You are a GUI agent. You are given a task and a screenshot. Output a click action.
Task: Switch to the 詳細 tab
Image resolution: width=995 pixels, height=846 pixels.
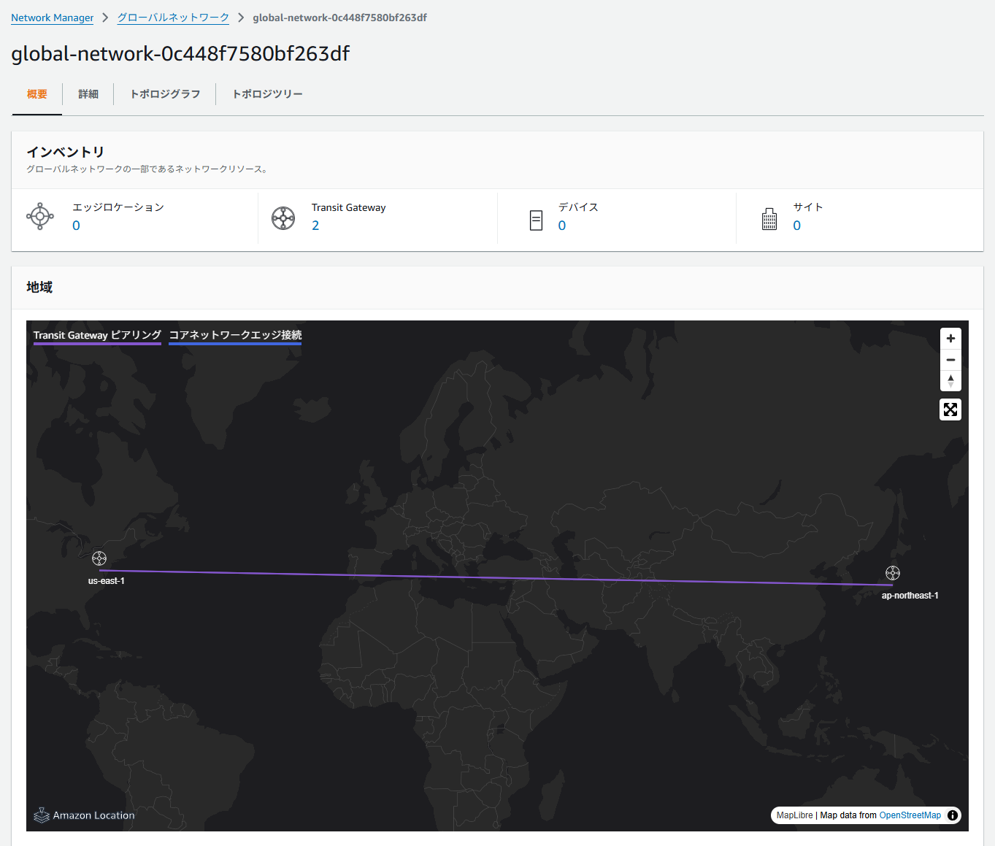click(x=88, y=94)
